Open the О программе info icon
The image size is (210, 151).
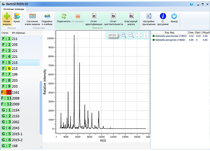tap(163, 19)
